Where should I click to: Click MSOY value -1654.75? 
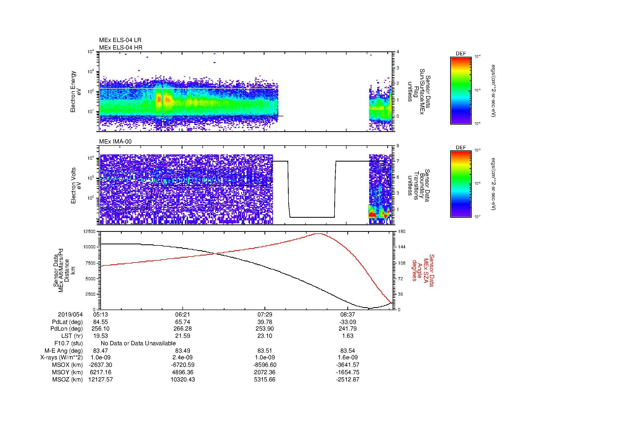(348, 372)
